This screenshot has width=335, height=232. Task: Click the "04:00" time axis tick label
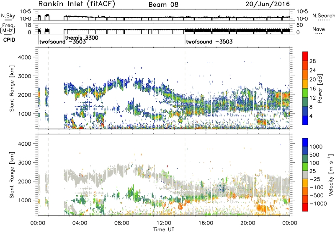[x=80, y=223]
